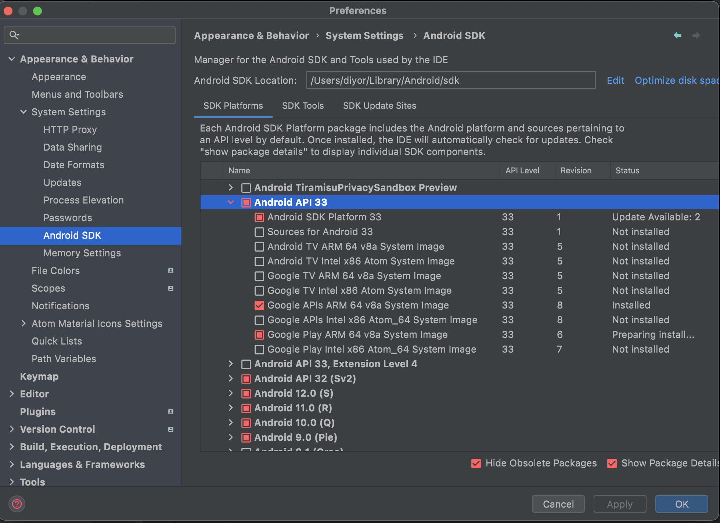Click the forward navigation arrow icon
Image resolution: width=720 pixels, height=523 pixels.
pos(696,35)
